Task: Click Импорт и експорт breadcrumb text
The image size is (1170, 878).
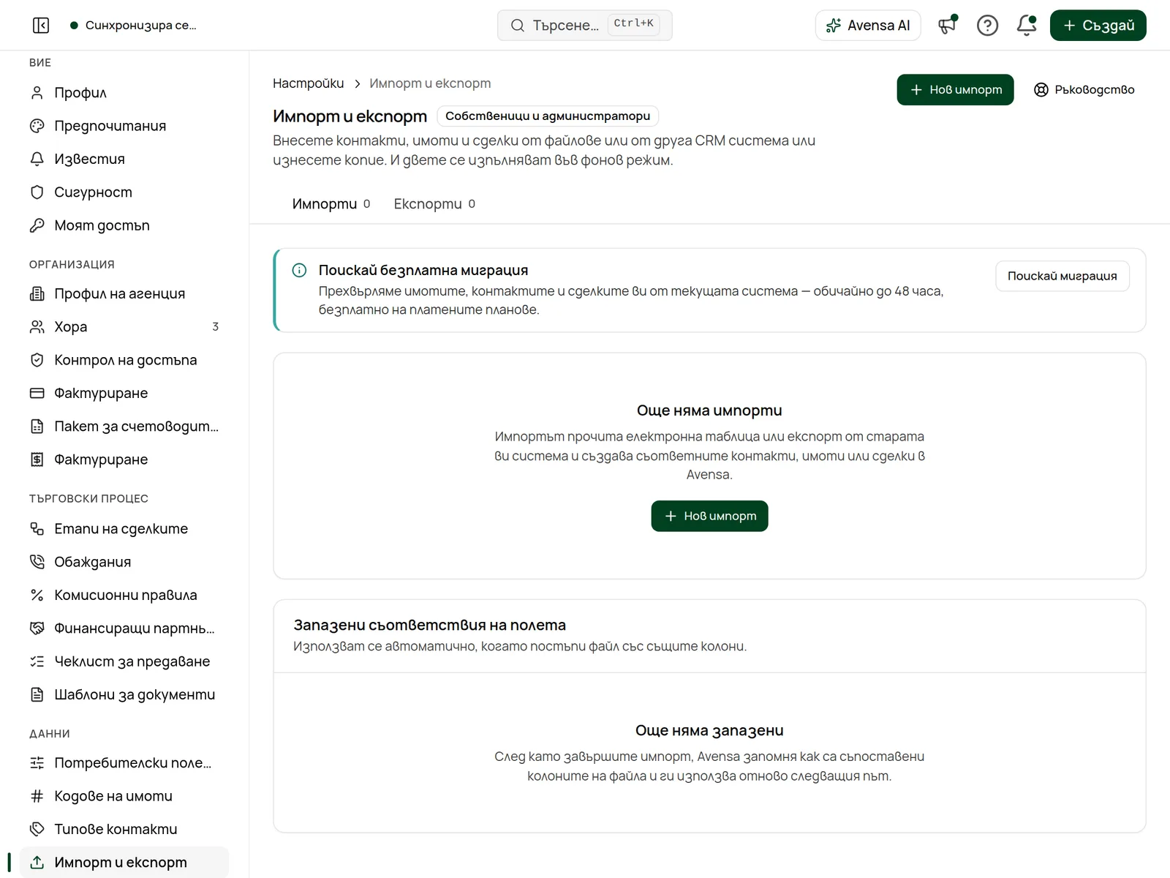Action: 430,83
